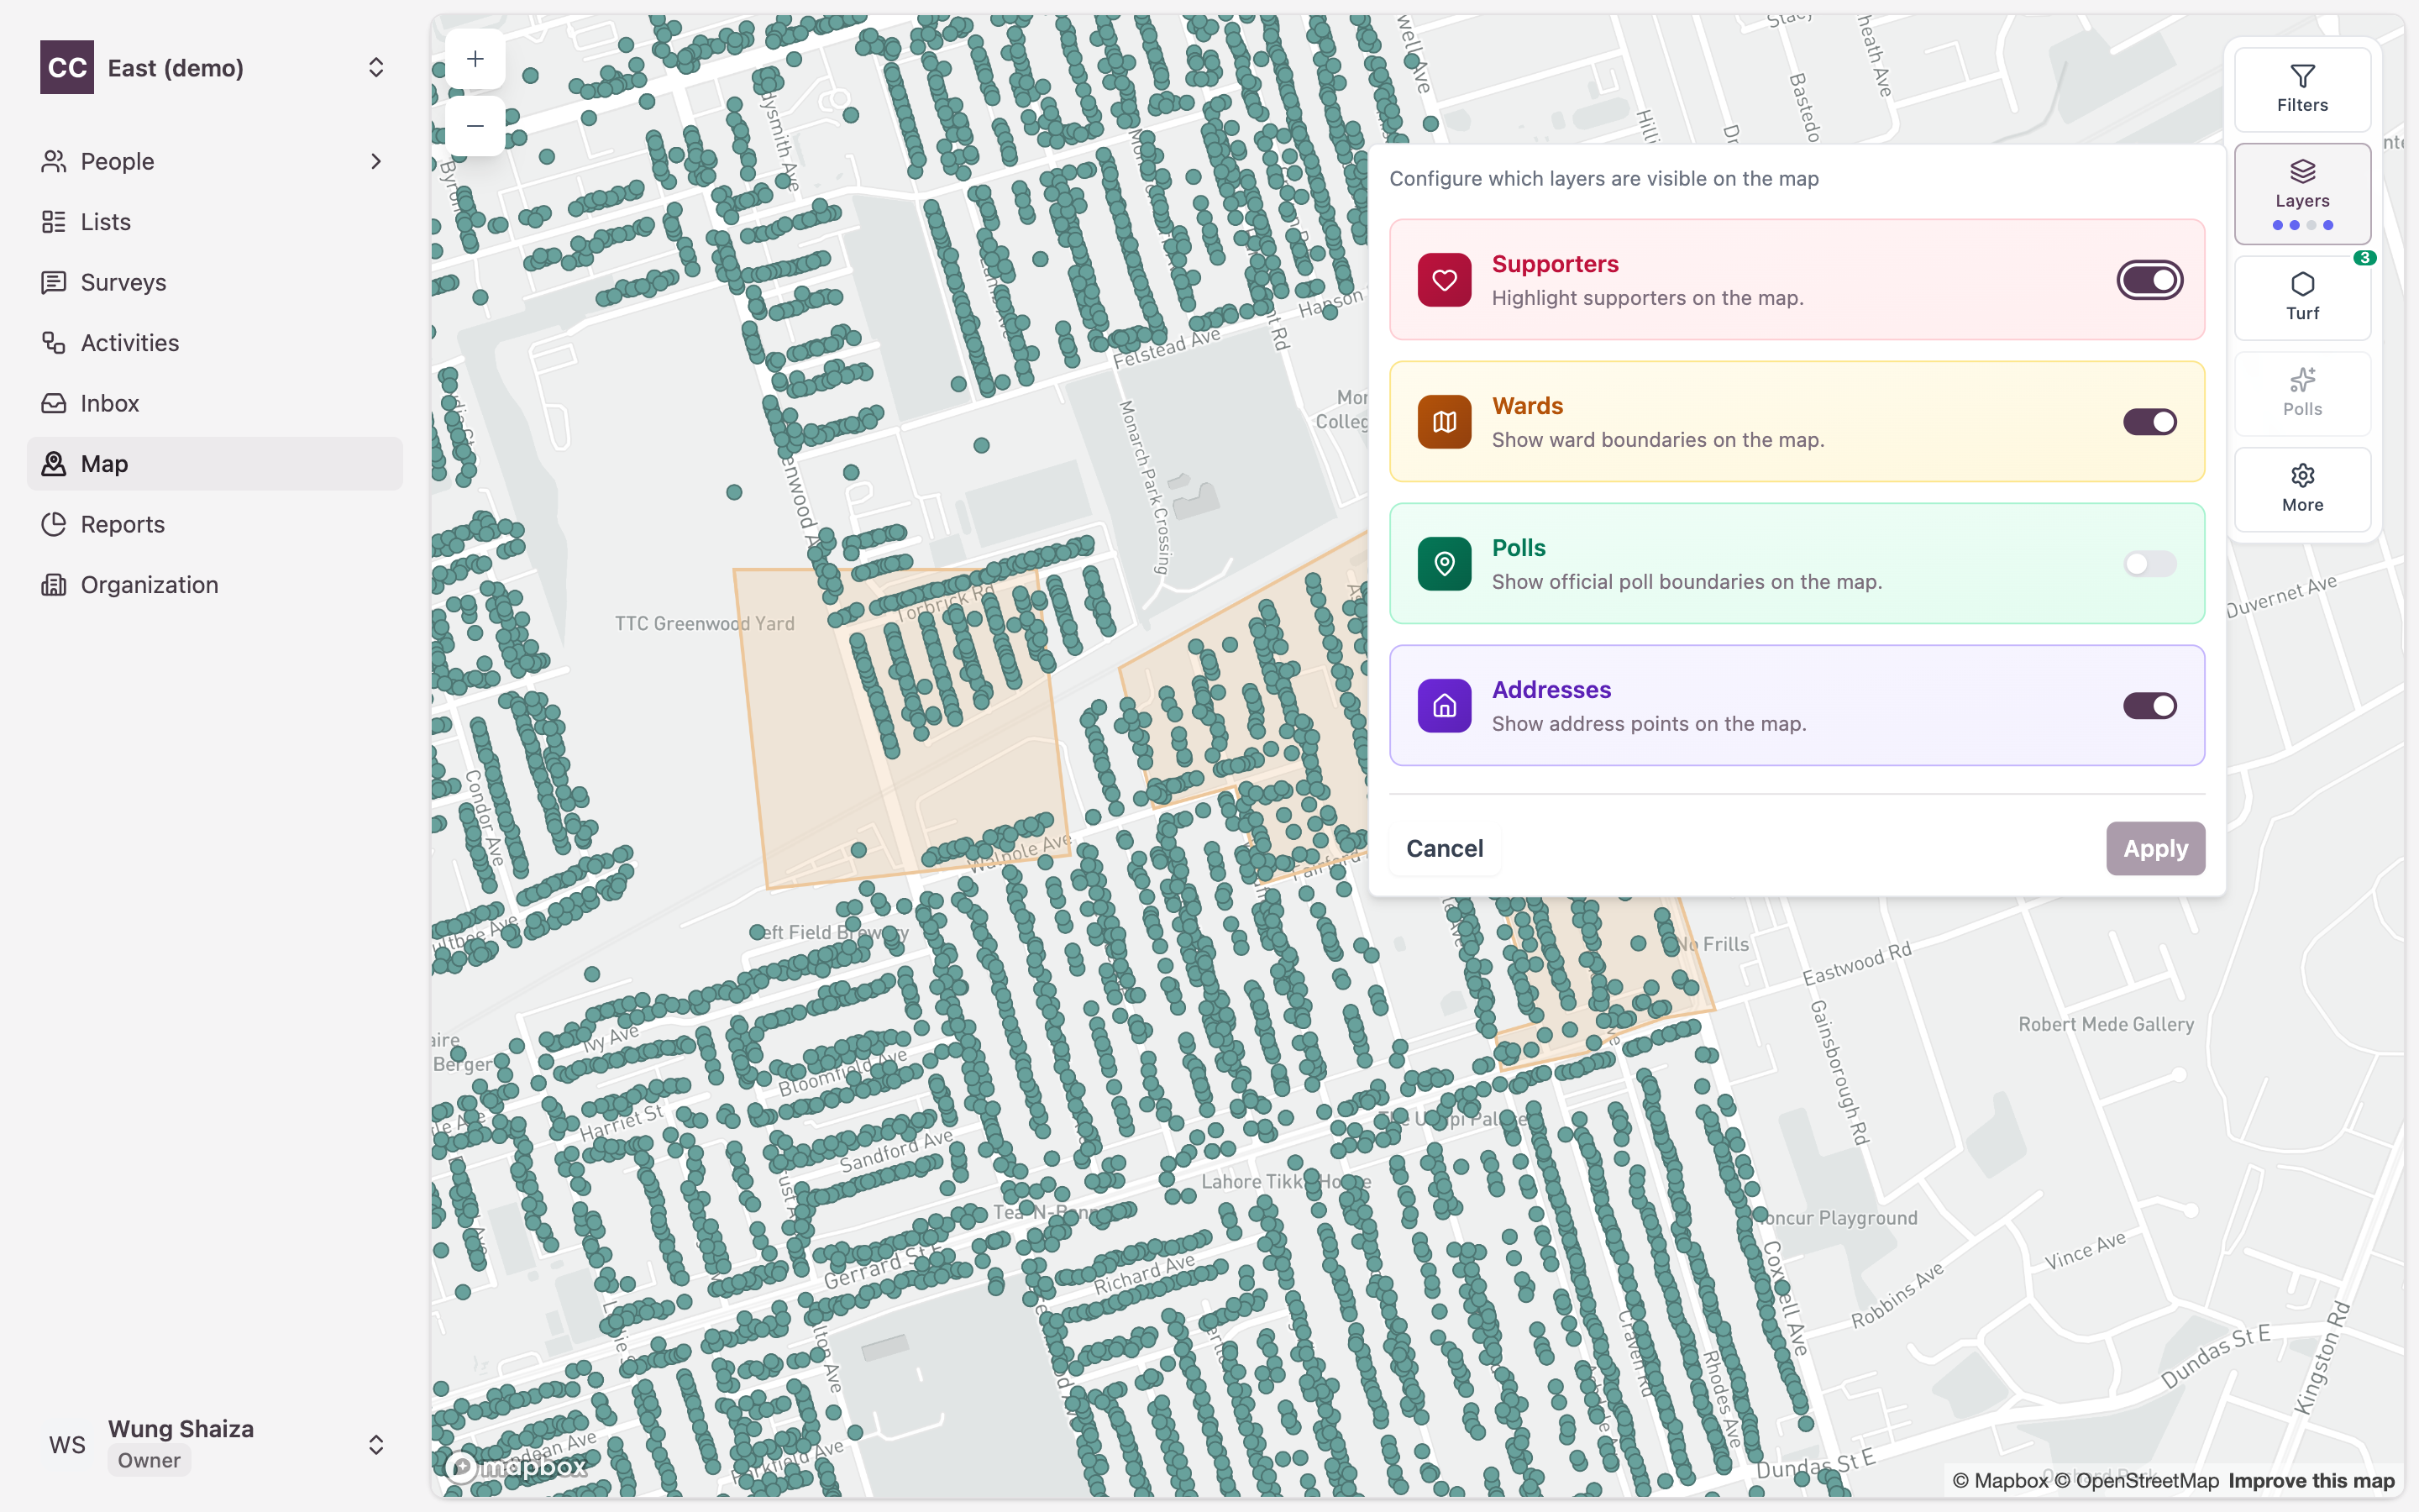The image size is (2419, 1512).
Task: Click the TTC Greenwood Yard map label
Action: [x=705, y=623]
